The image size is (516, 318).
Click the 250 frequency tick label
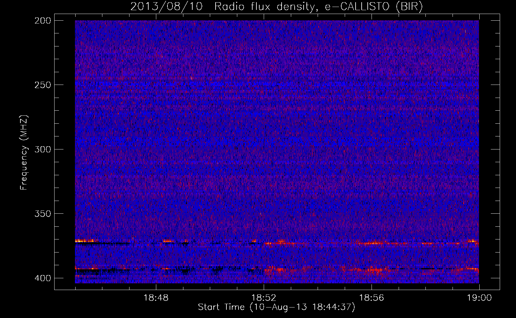43,85
